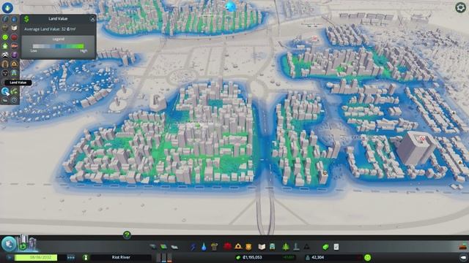Select the Water info view
The height and width of the screenshot is (263, 469).
click(x=14, y=19)
